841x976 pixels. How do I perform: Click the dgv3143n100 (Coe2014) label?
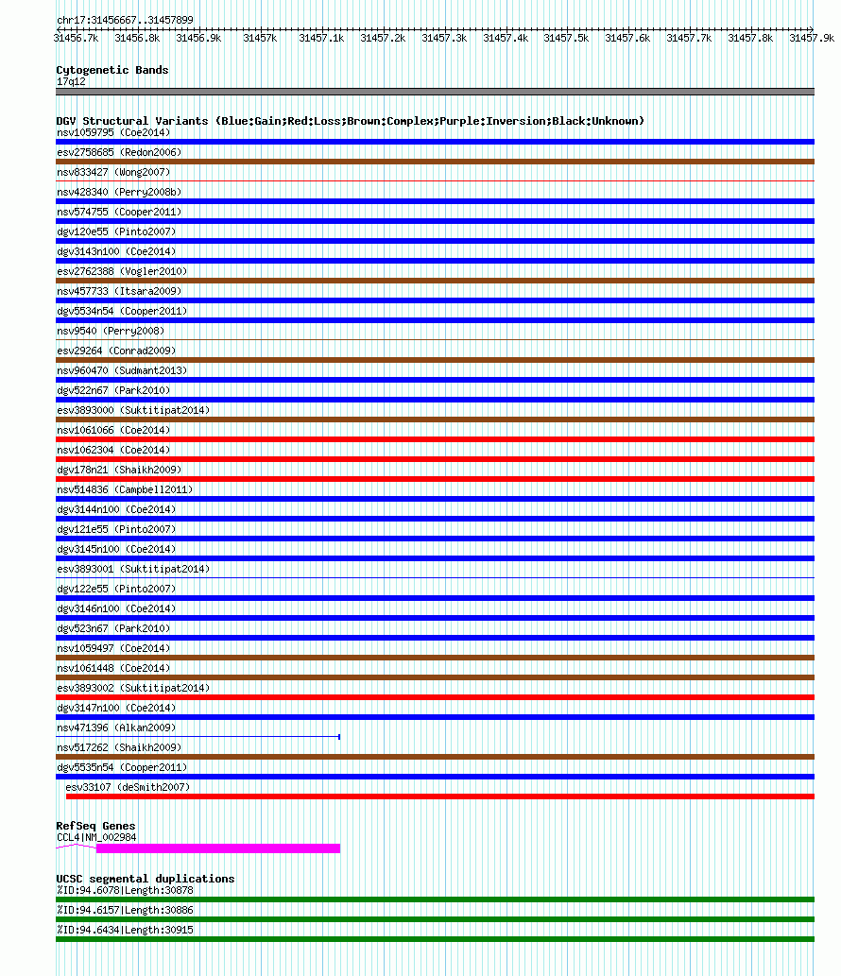[x=116, y=251]
